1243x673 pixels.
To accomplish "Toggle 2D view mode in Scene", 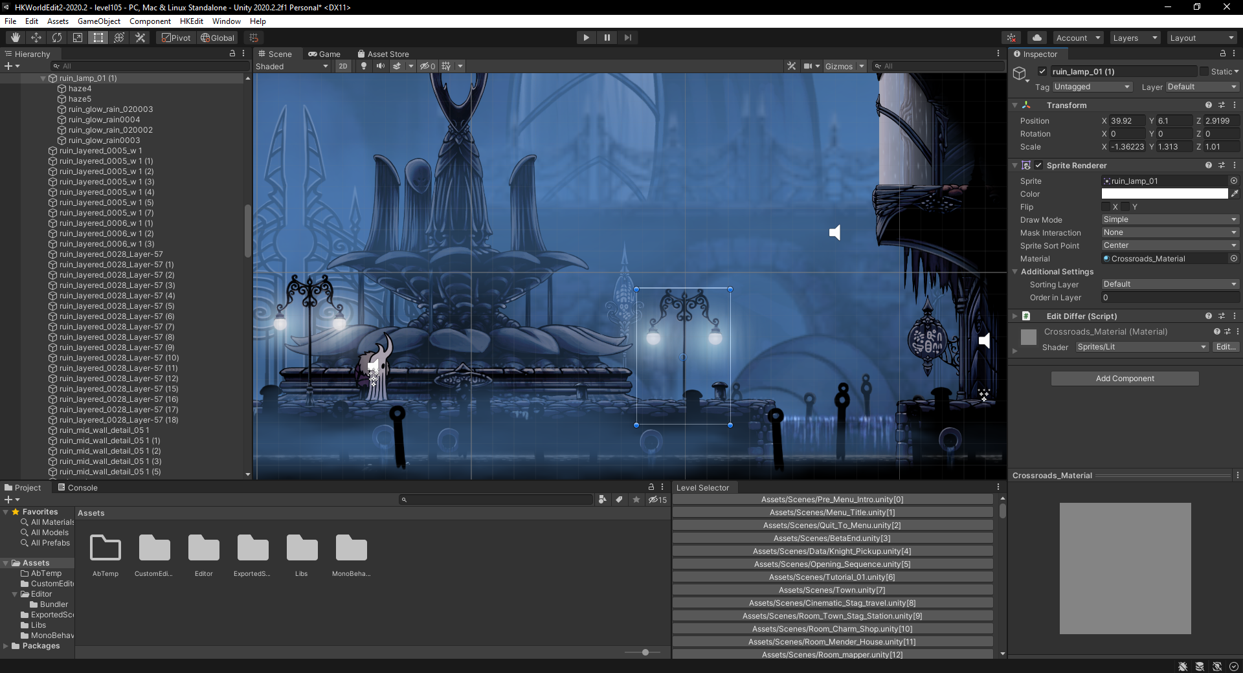I will tap(343, 66).
